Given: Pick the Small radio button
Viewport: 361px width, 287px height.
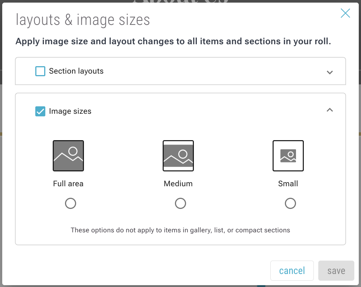Looking at the screenshot, I should point(290,203).
